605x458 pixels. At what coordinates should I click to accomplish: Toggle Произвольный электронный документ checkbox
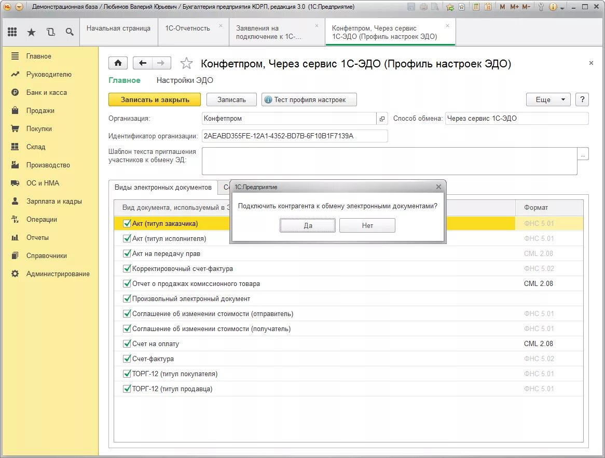click(x=127, y=298)
